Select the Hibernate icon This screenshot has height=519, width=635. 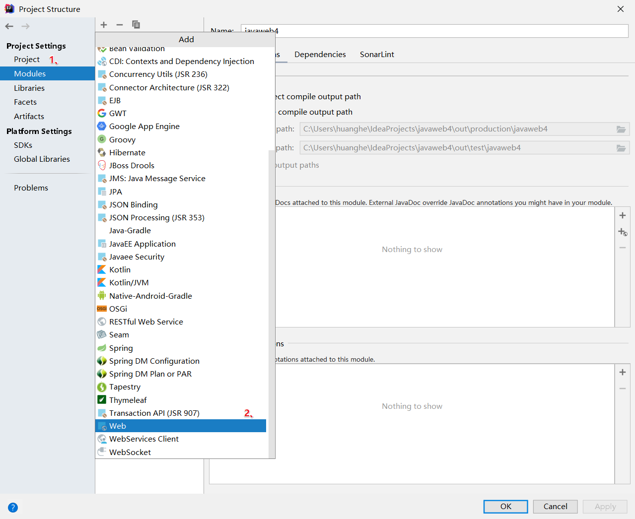(102, 152)
